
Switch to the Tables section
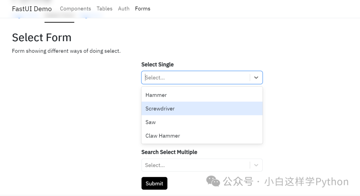coord(104,9)
